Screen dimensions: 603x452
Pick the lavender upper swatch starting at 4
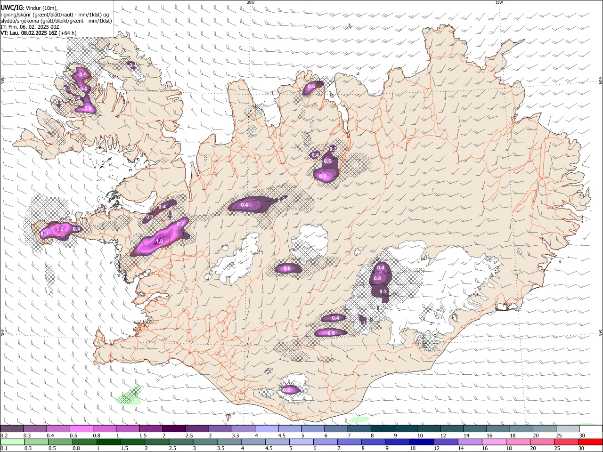click(x=267, y=428)
